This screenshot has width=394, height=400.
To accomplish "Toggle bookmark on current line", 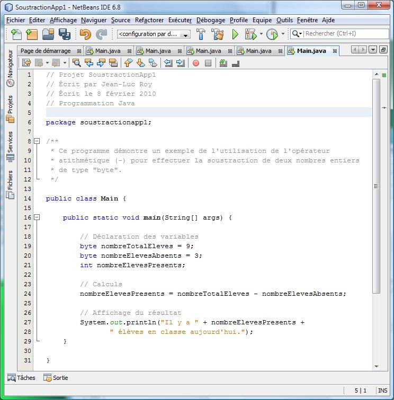I will click(153, 63).
